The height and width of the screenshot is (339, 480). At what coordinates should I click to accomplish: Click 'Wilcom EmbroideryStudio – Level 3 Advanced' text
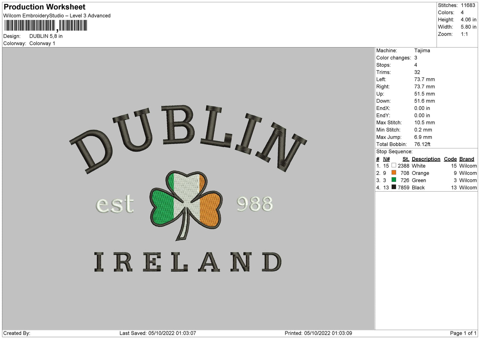tap(57, 16)
